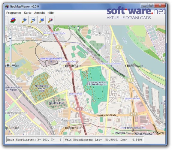Select the zoom out magnifier tool
Image resolution: width=172 pixels, height=150 pixels.
pyautogui.click(x=33, y=20)
